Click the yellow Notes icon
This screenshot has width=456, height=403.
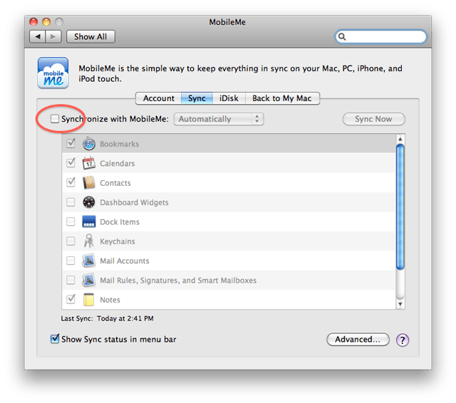[x=88, y=300]
